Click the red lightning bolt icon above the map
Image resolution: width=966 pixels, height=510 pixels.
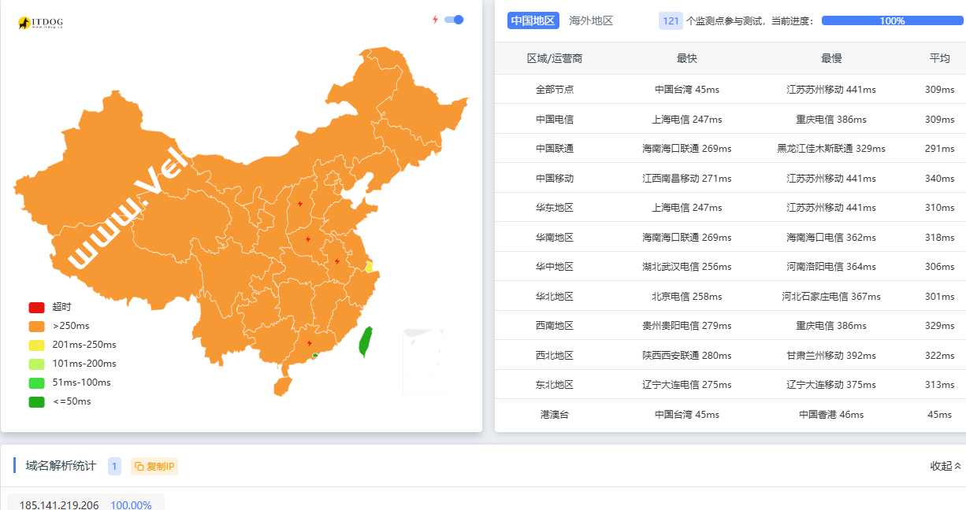coord(435,20)
